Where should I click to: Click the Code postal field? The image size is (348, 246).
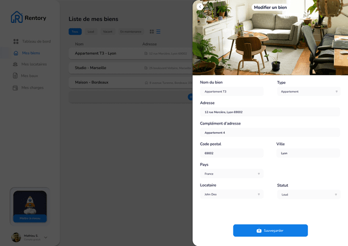pyautogui.click(x=231, y=153)
